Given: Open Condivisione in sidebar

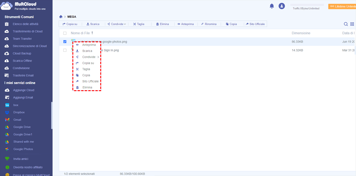Looking at the screenshot, I should 21,68.
